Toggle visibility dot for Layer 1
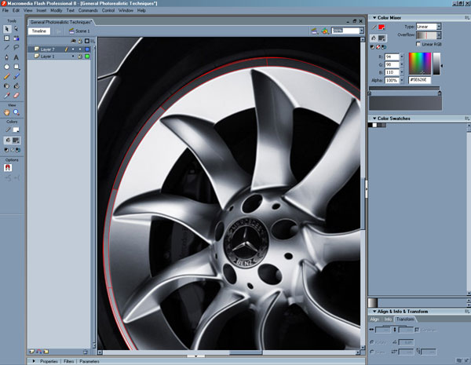Viewport: 471px width, 365px height. (73, 57)
